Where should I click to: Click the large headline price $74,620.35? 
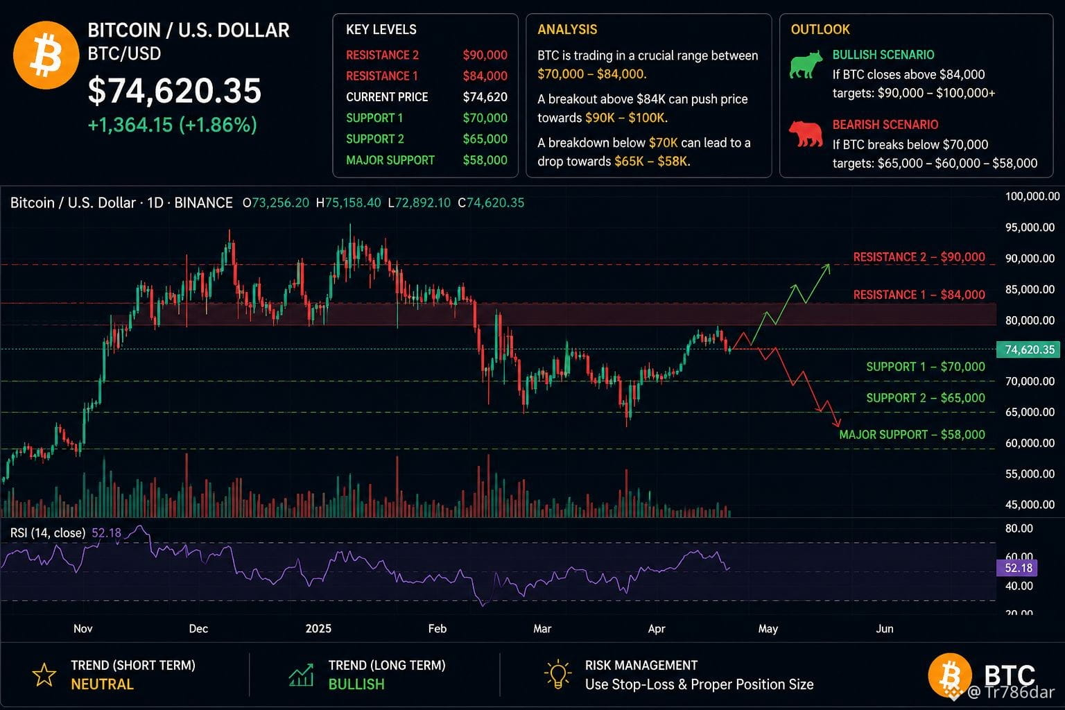(x=175, y=90)
